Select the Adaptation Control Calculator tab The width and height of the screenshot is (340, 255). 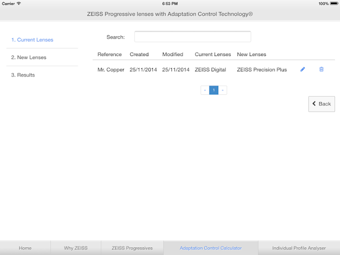tap(211, 248)
